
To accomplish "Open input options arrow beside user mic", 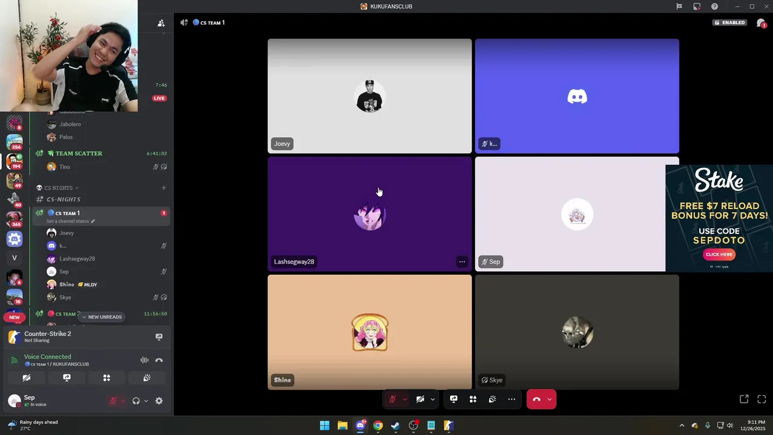I will (x=123, y=401).
